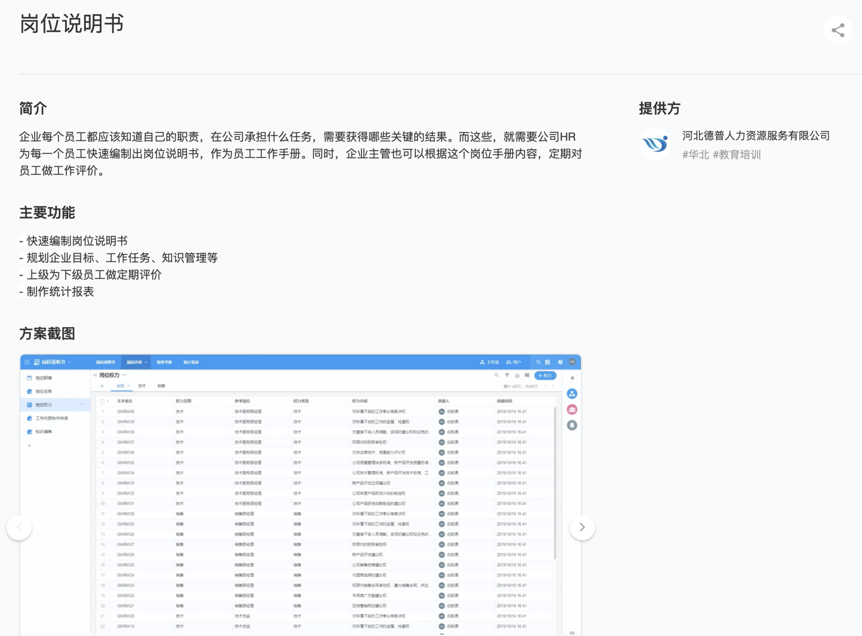Expand the 岗位内容 dropdown in header
Viewport: 862px width, 636px height.
point(136,362)
